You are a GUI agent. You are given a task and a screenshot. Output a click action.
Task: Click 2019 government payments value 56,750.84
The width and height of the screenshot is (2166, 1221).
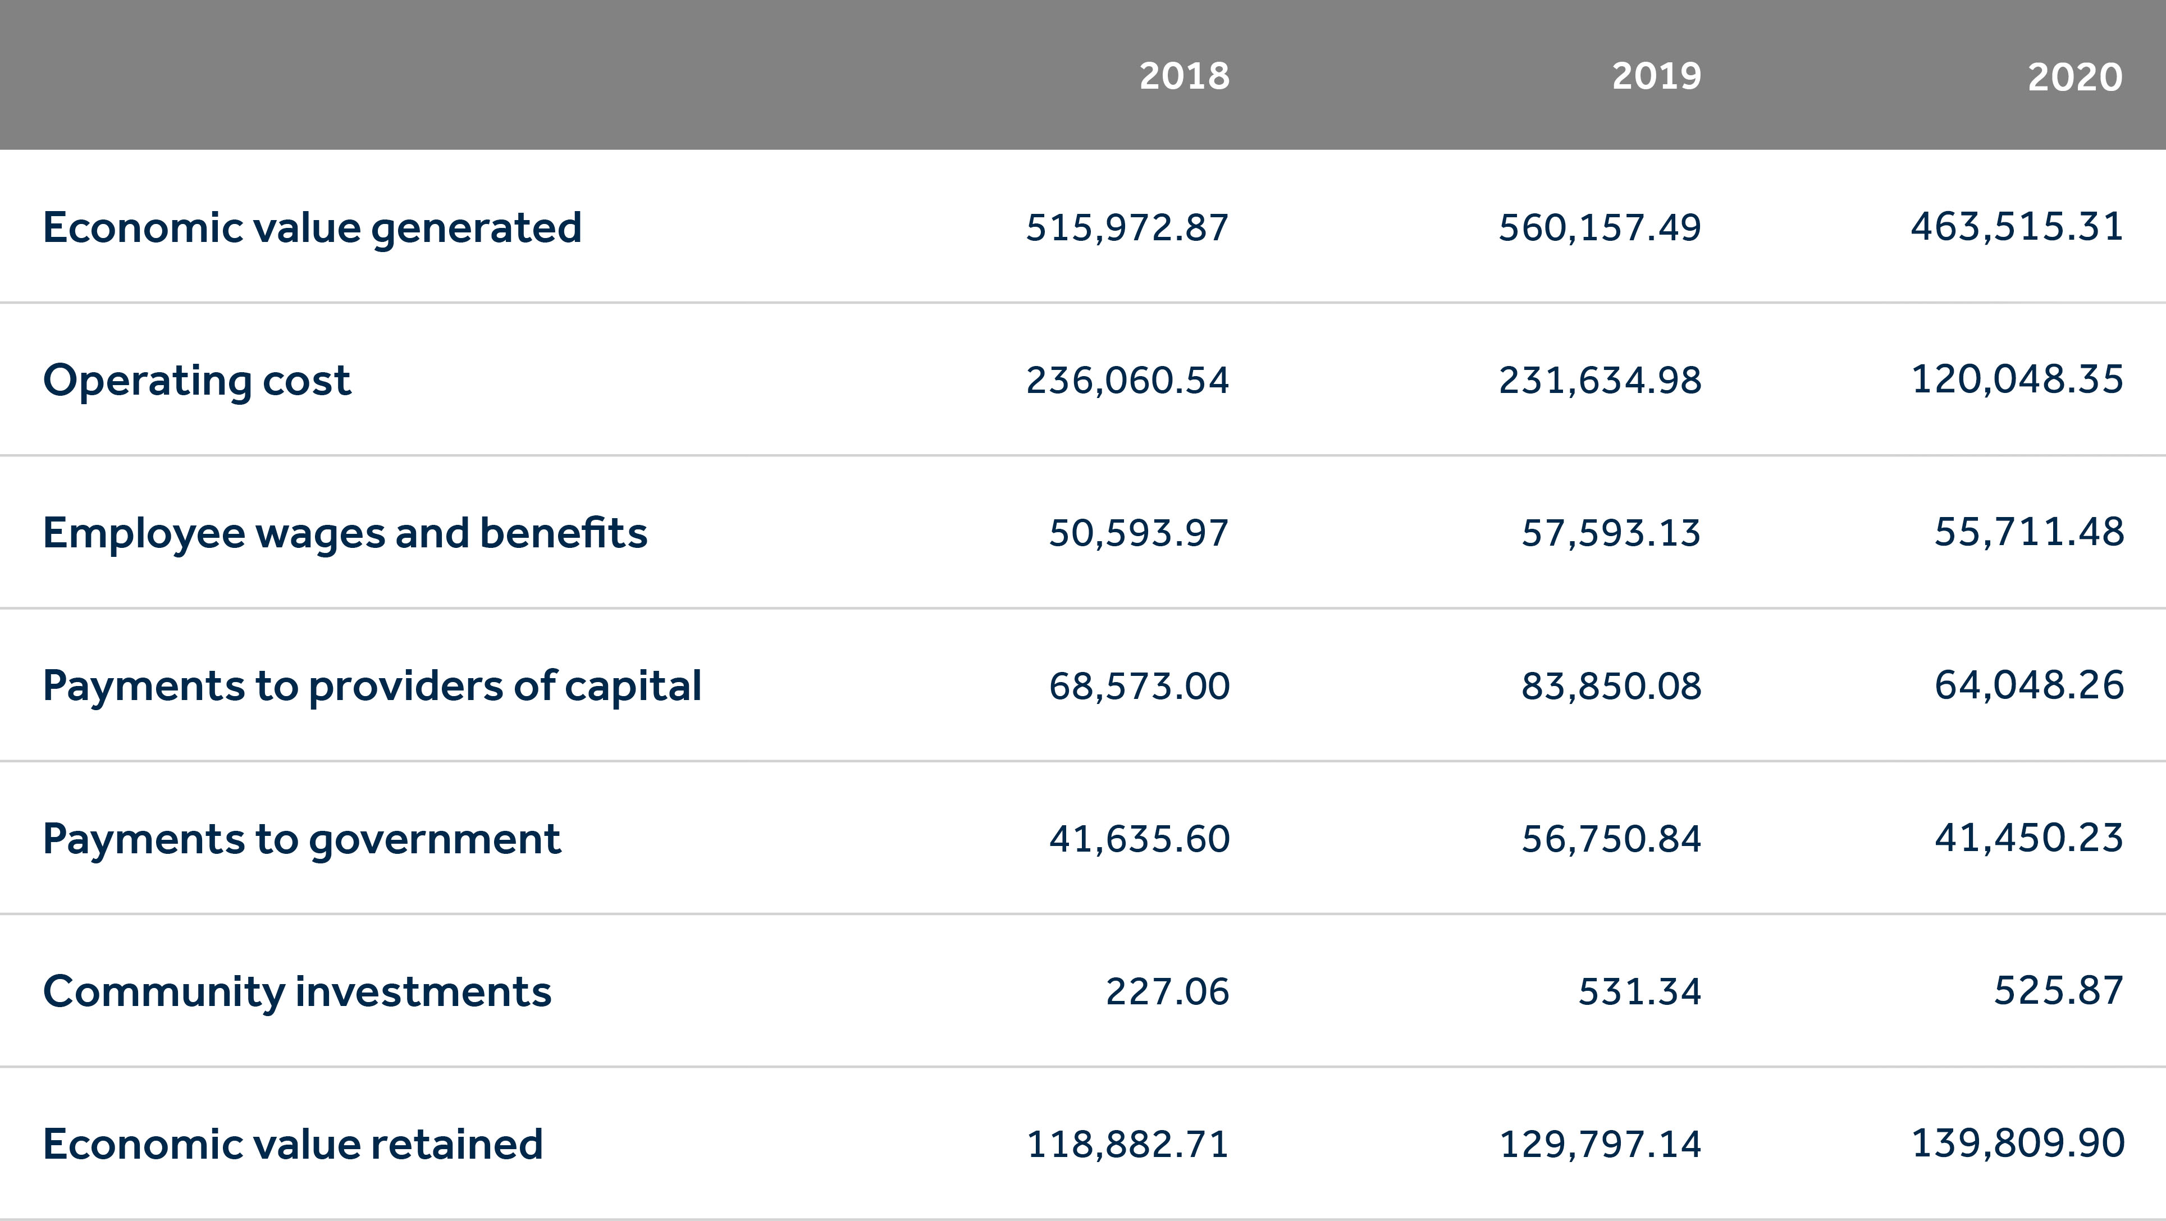pyautogui.click(x=1610, y=839)
